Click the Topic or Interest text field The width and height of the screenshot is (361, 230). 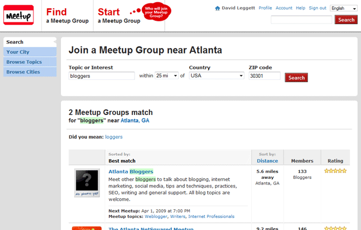pos(102,76)
